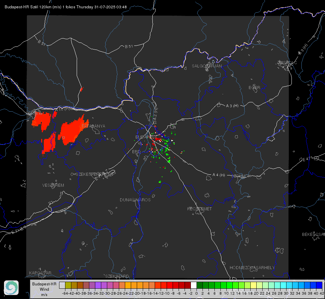The height and width of the screenshot is (299, 325).
Task: Click the blue 'Pest' county label
Action: [x=229, y=200]
